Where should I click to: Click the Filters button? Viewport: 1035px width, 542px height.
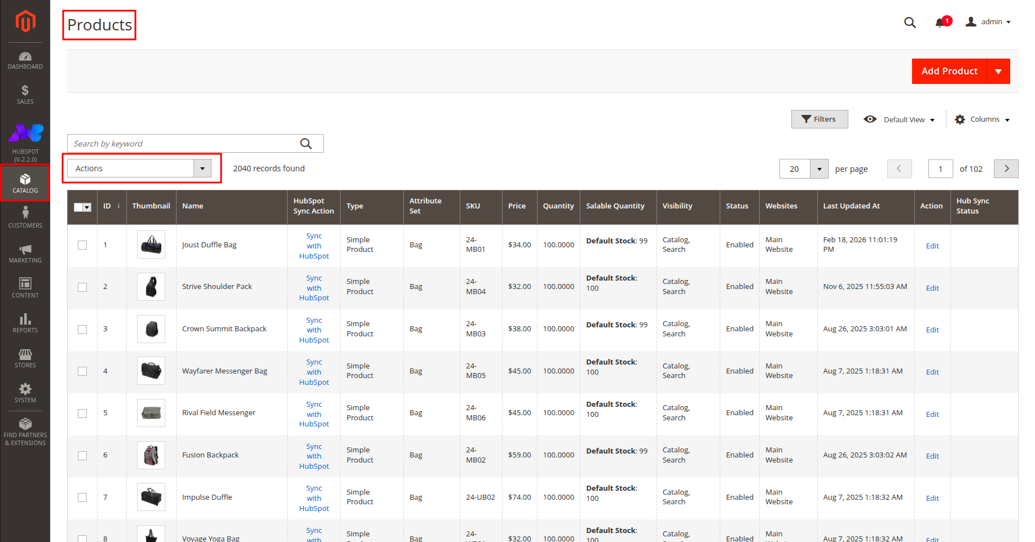pos(819,119)
